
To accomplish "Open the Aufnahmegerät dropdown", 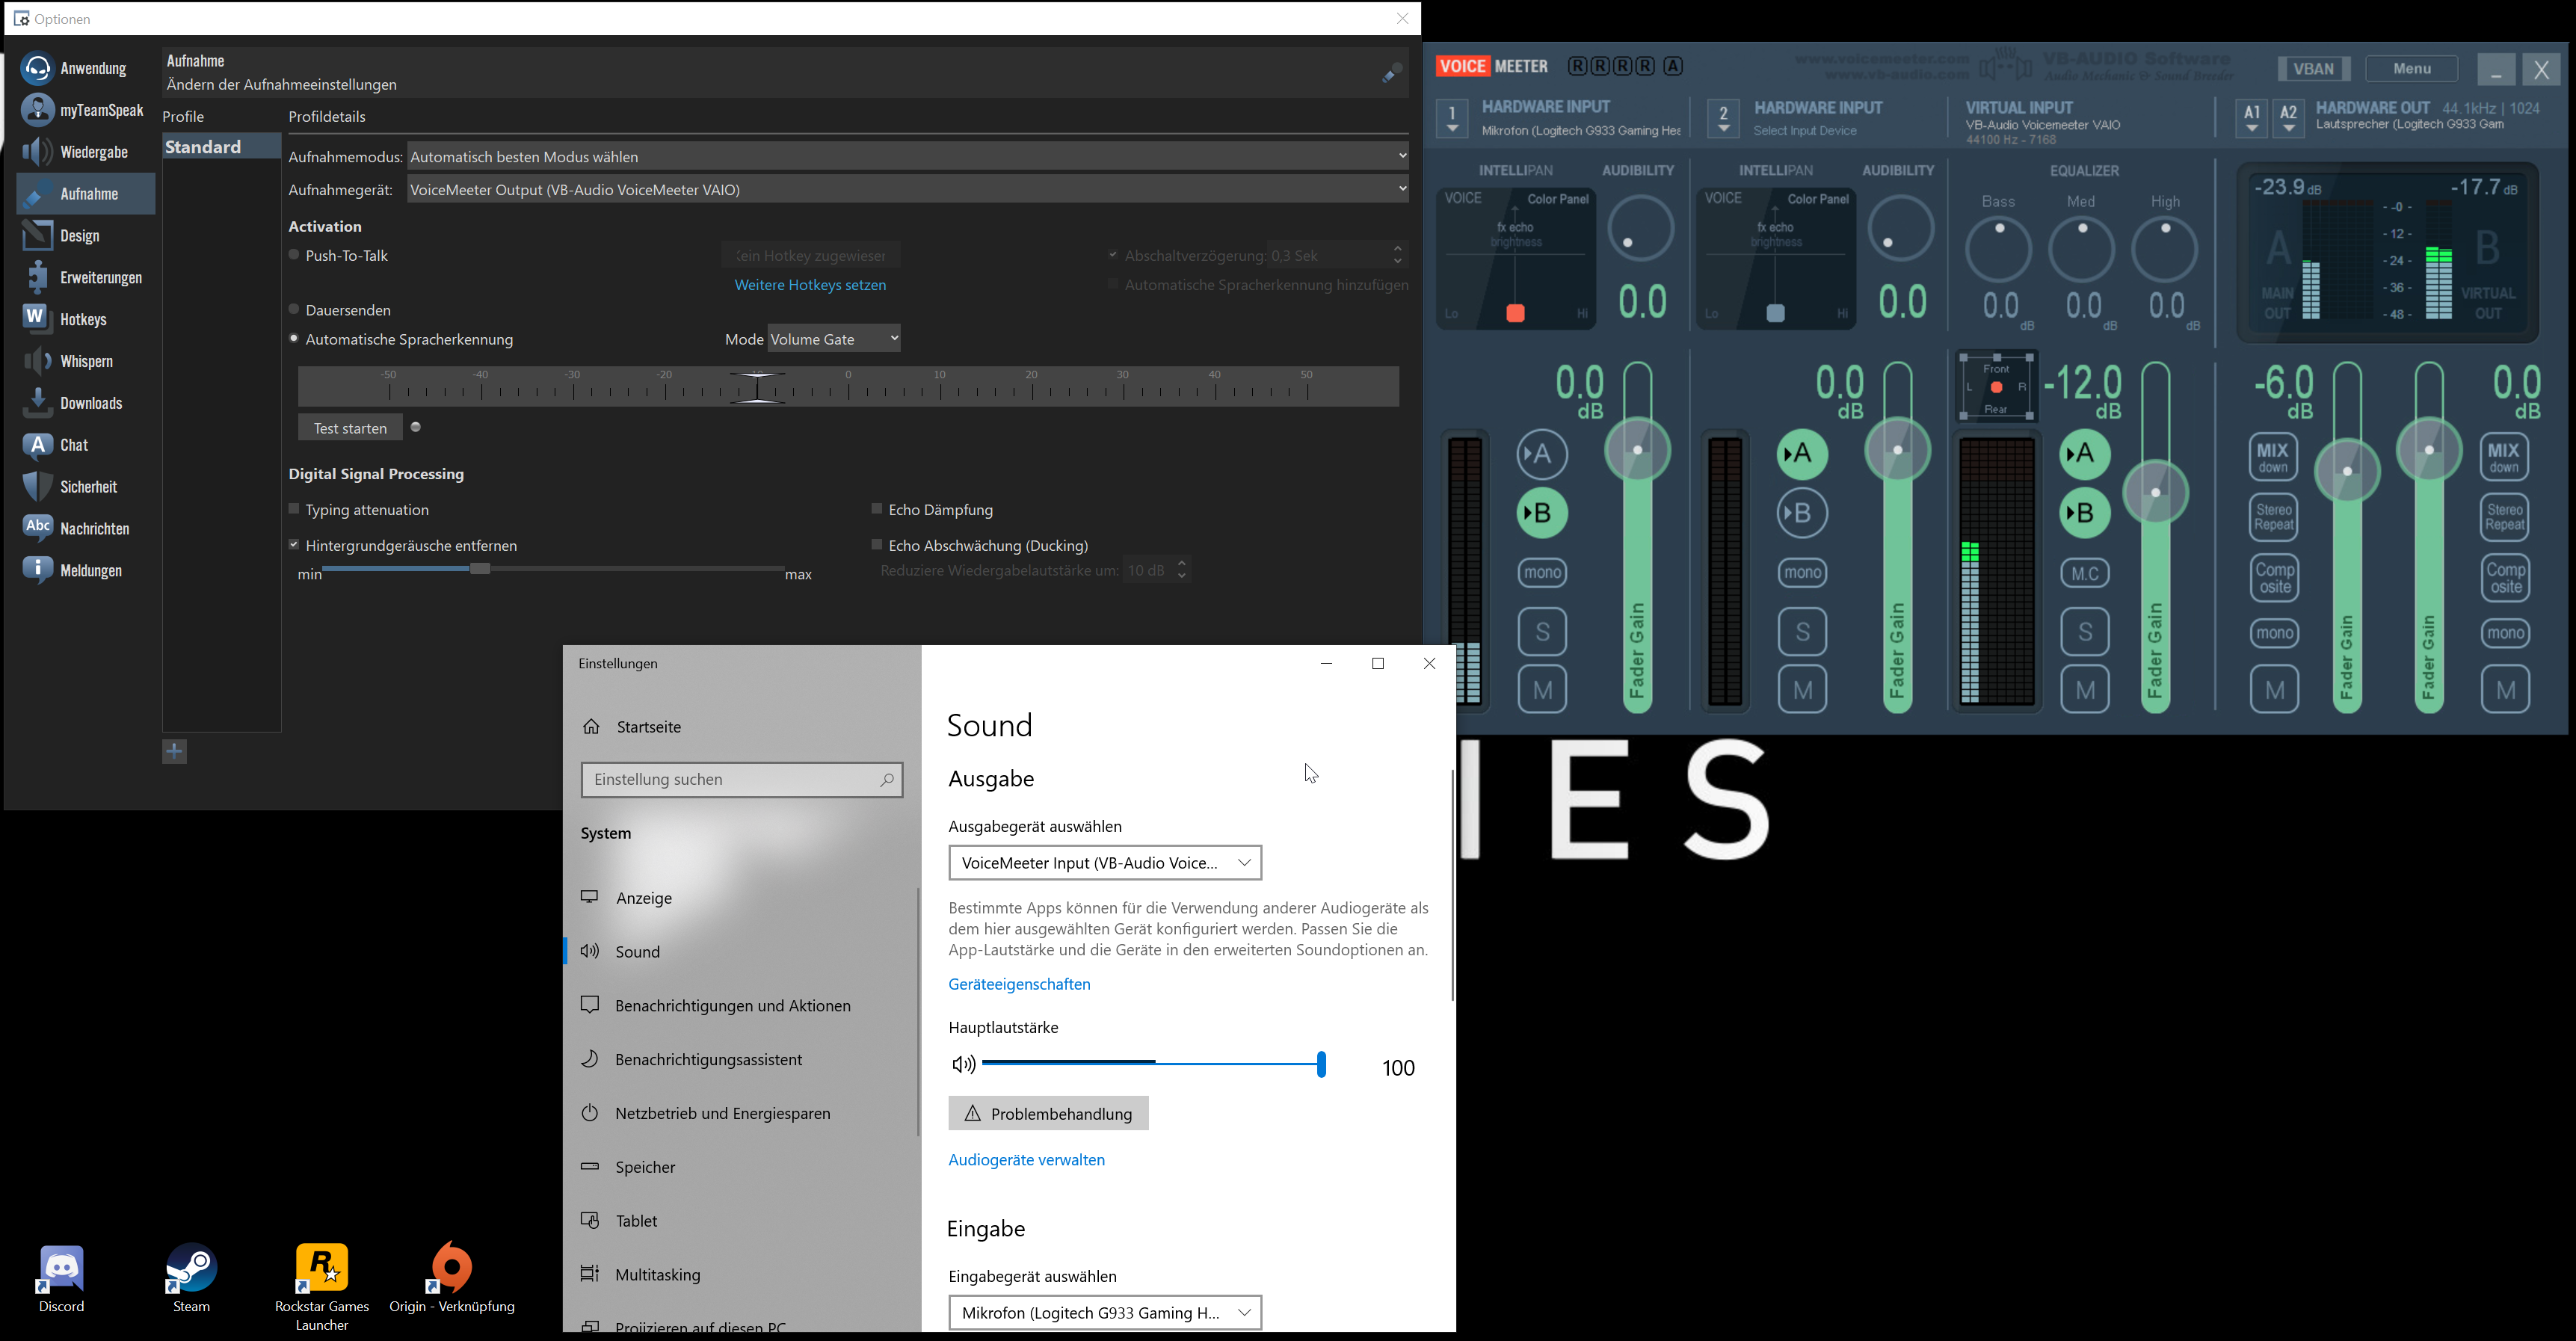I will pyautogui.click(x=908, y=189).
